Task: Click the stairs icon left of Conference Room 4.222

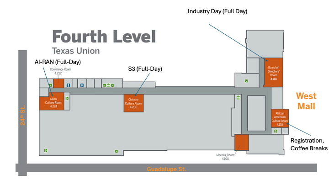Action: (x=51, y=85)
